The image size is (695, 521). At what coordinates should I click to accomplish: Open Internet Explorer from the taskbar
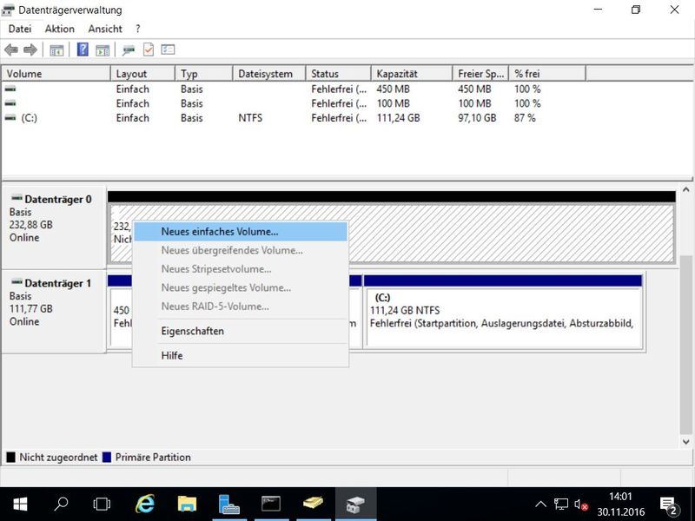pyautogui.click(x=145, y=504)
